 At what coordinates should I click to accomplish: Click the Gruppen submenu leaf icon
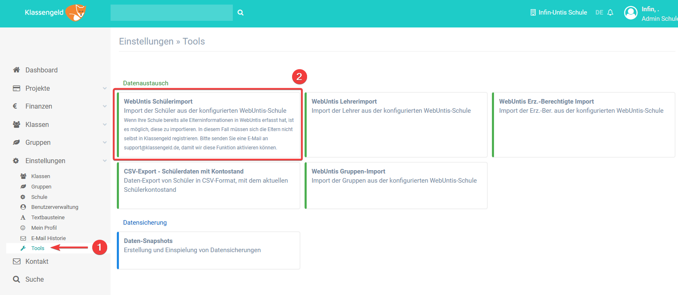coord(23,187)
